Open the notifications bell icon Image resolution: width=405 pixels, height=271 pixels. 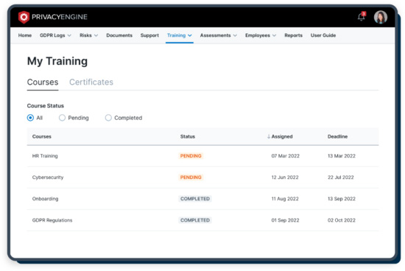click(362, 17)
